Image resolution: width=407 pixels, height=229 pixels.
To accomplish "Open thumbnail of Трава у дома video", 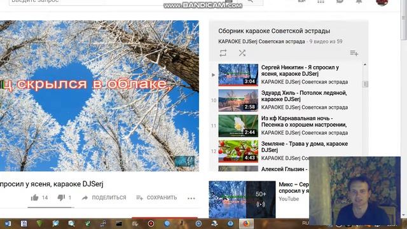I will point(238,151).
